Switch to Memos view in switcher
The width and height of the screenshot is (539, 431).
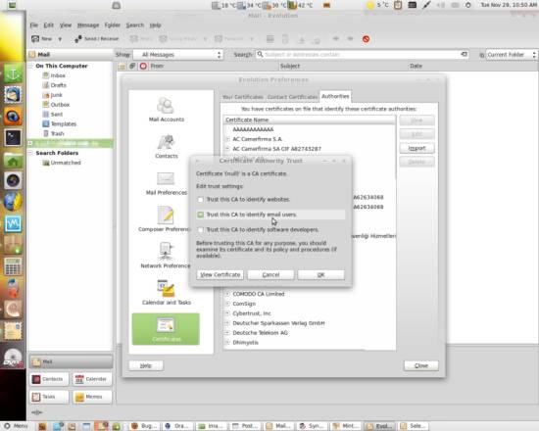coord(92,397)
